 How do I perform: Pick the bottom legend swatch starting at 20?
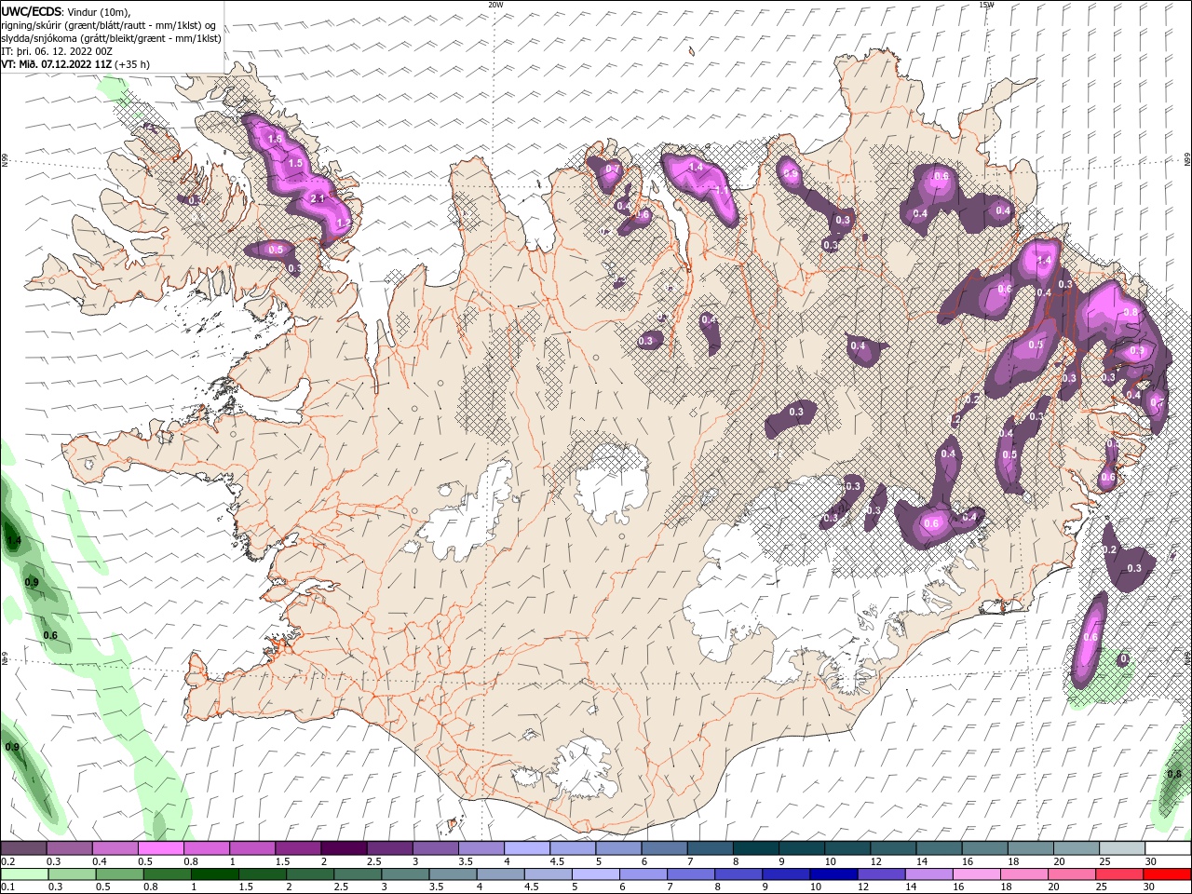pyautogui.click(x=1073, y=874)
